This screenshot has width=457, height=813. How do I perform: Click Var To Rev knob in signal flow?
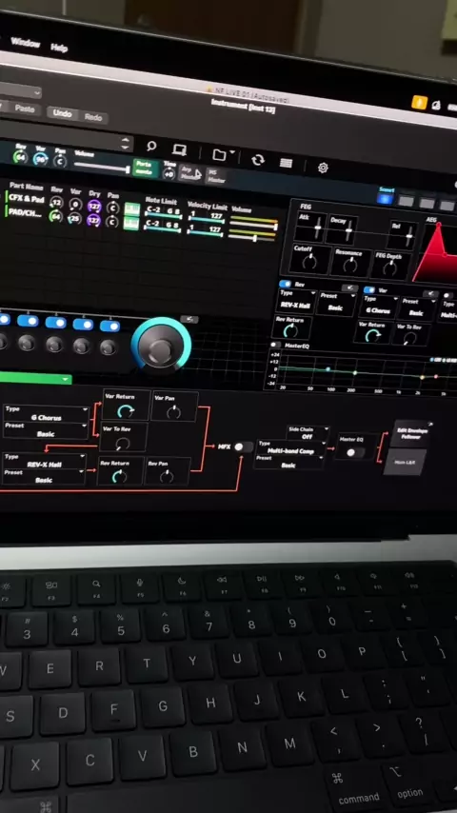(123, 444)
